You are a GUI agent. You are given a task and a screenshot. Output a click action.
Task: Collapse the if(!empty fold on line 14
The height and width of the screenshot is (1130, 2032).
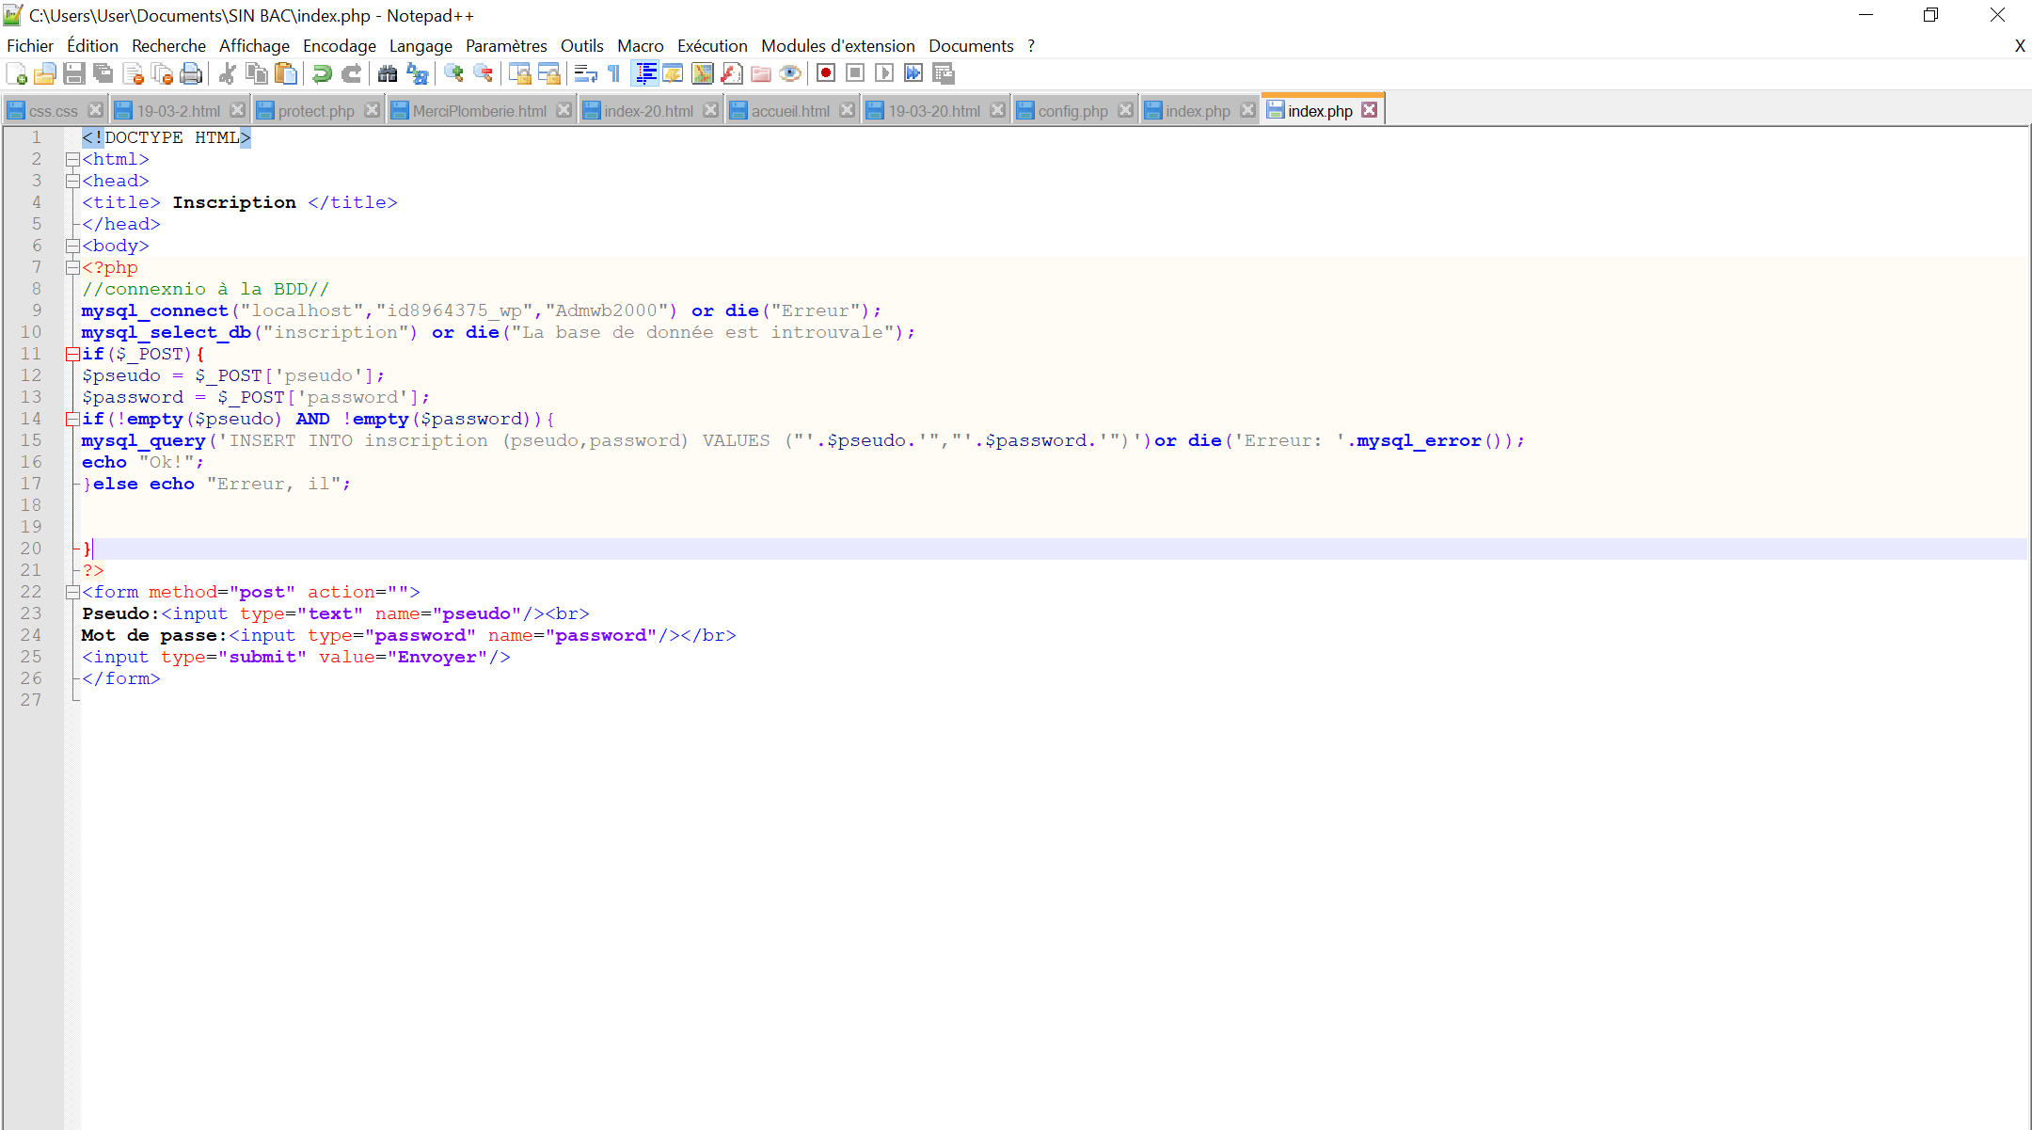pos(72,419)
